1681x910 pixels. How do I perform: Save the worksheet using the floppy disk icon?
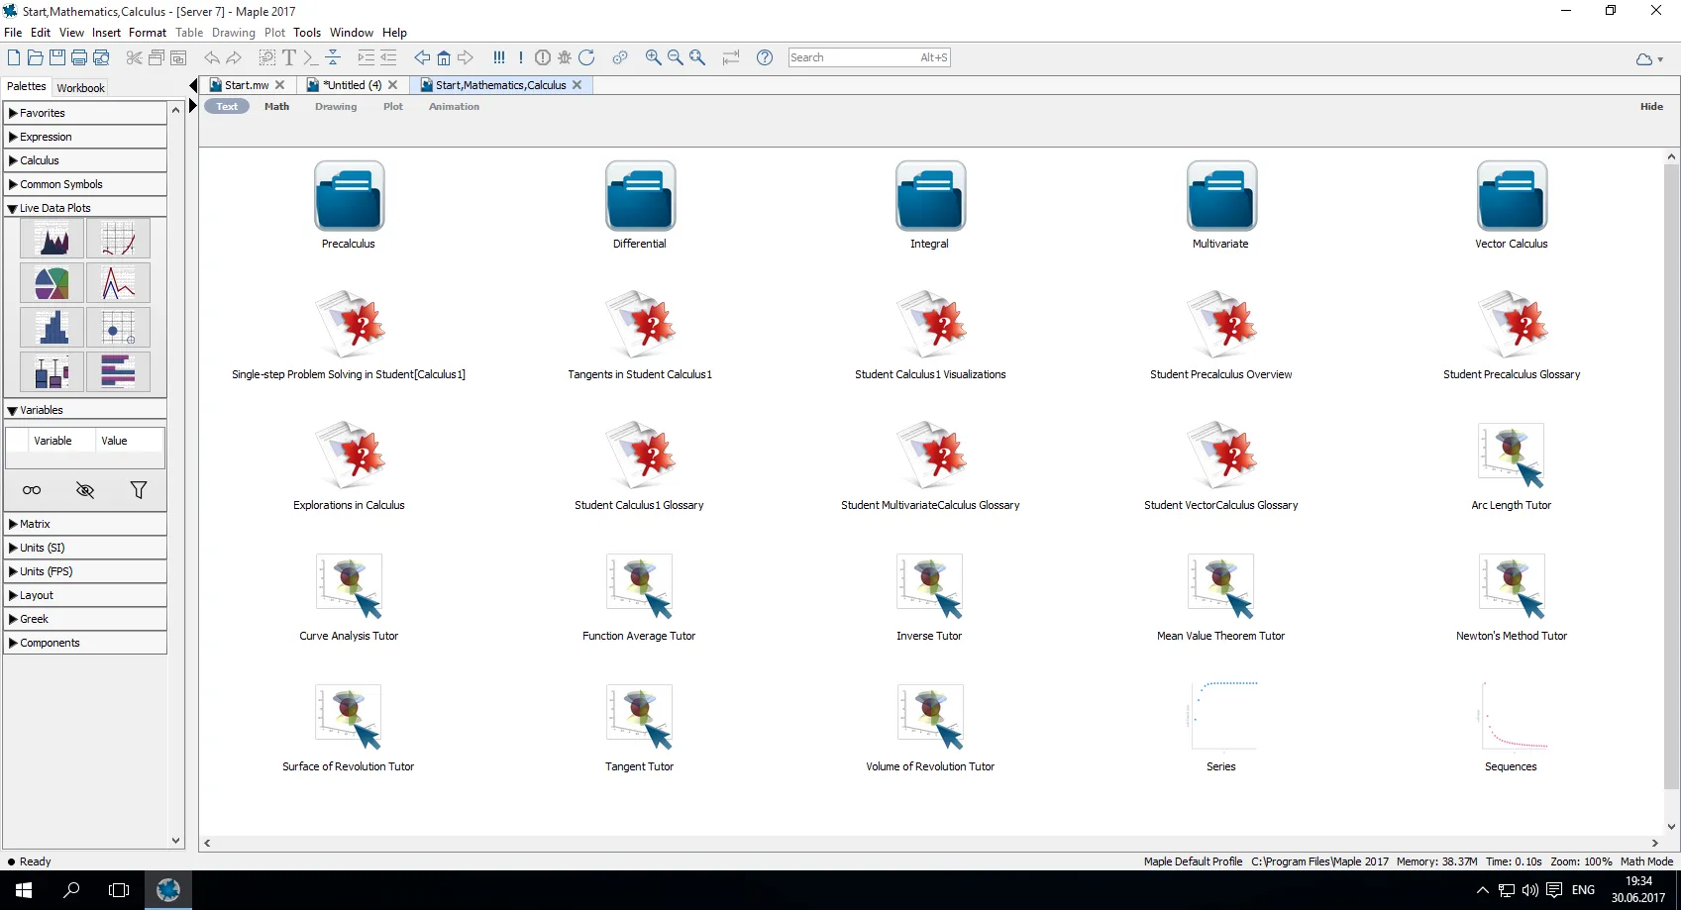point(57,57)
